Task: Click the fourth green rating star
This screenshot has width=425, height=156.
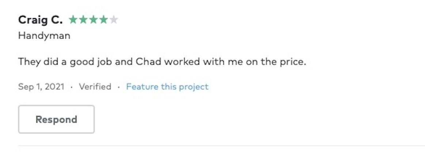Action: click(104, 20)
